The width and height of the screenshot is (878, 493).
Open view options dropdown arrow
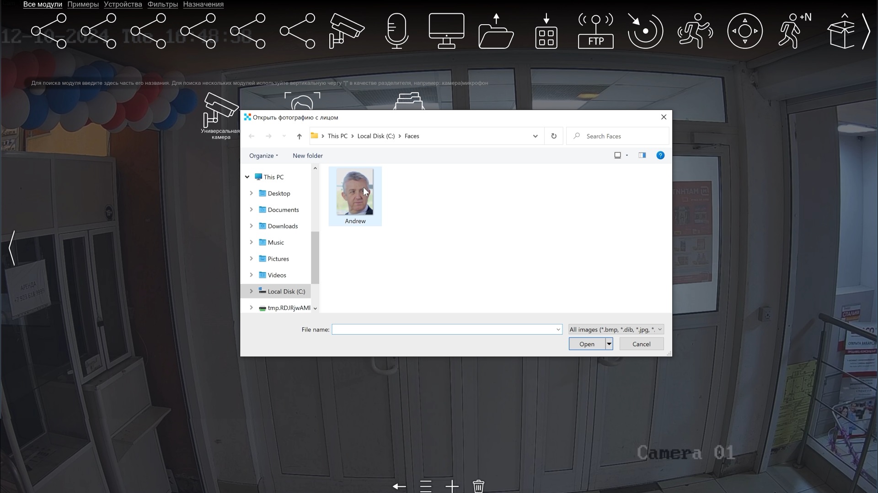coord(627,156)
